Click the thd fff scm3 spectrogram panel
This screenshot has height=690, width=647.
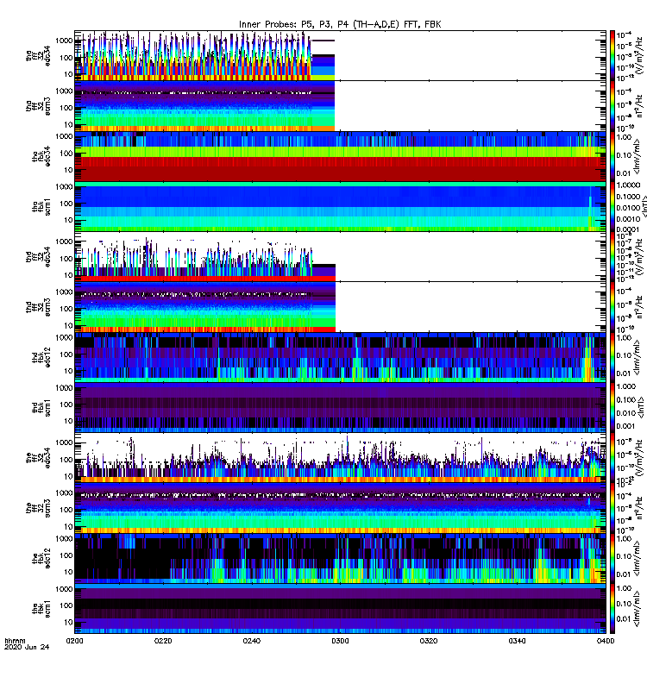(x=340, y=307)
